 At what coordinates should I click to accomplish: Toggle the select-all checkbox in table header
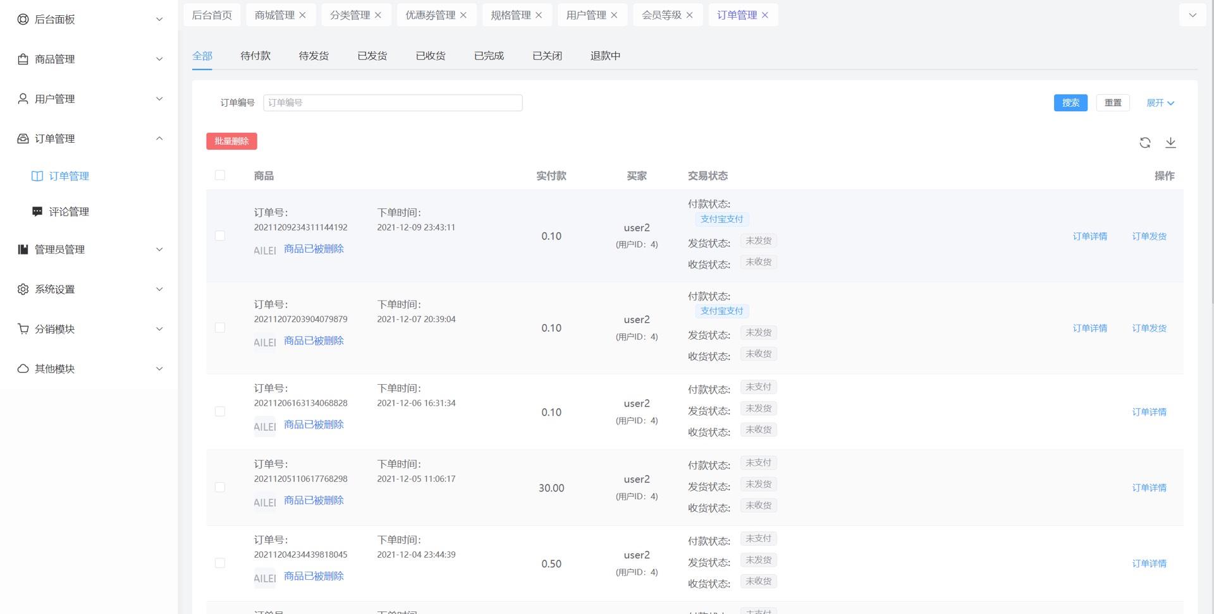(220, 176)
